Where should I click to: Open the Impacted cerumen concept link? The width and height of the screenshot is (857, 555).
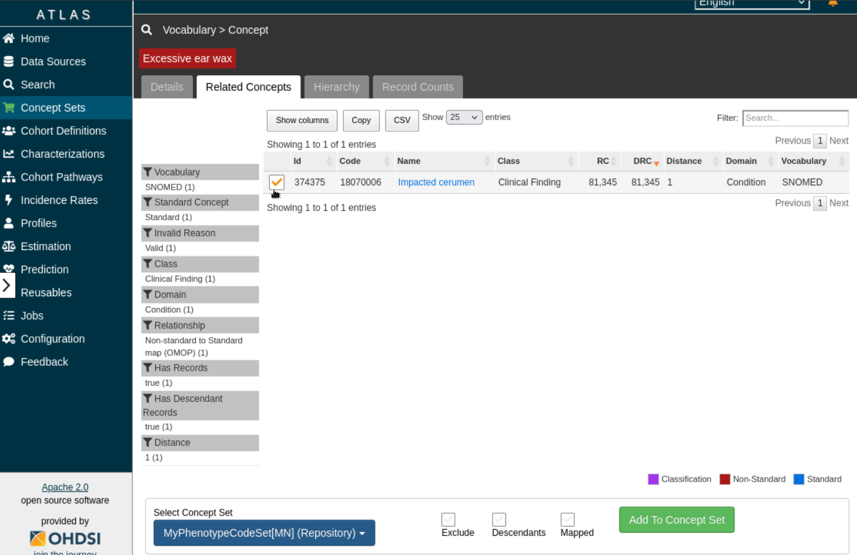coord(436,182)
